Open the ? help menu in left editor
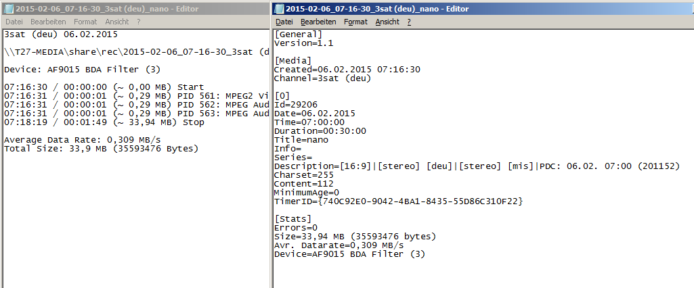 138,22
